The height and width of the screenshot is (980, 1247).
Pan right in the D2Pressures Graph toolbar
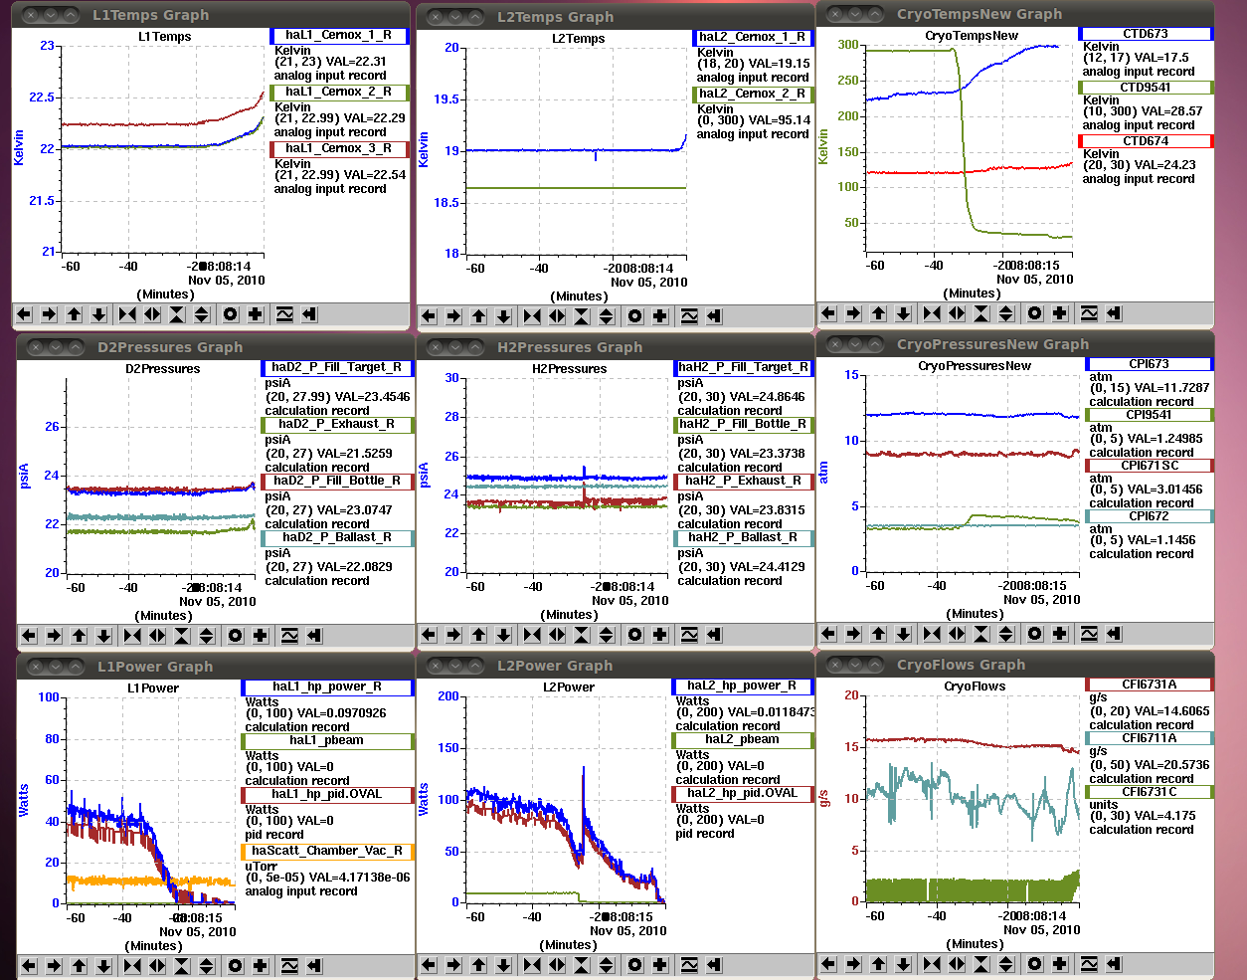click(54, 636)
